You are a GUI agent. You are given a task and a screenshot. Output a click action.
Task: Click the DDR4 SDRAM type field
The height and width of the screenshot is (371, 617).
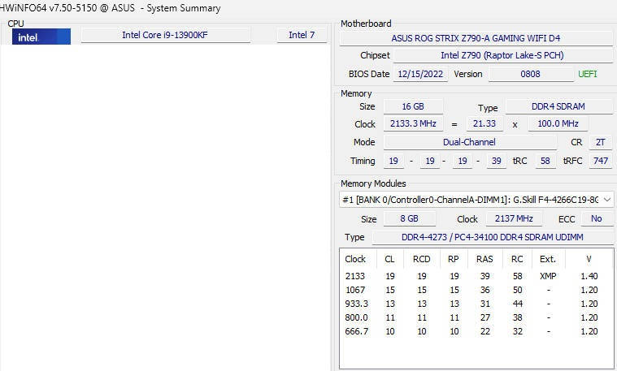pyautogui.click(x=558, y=106)
